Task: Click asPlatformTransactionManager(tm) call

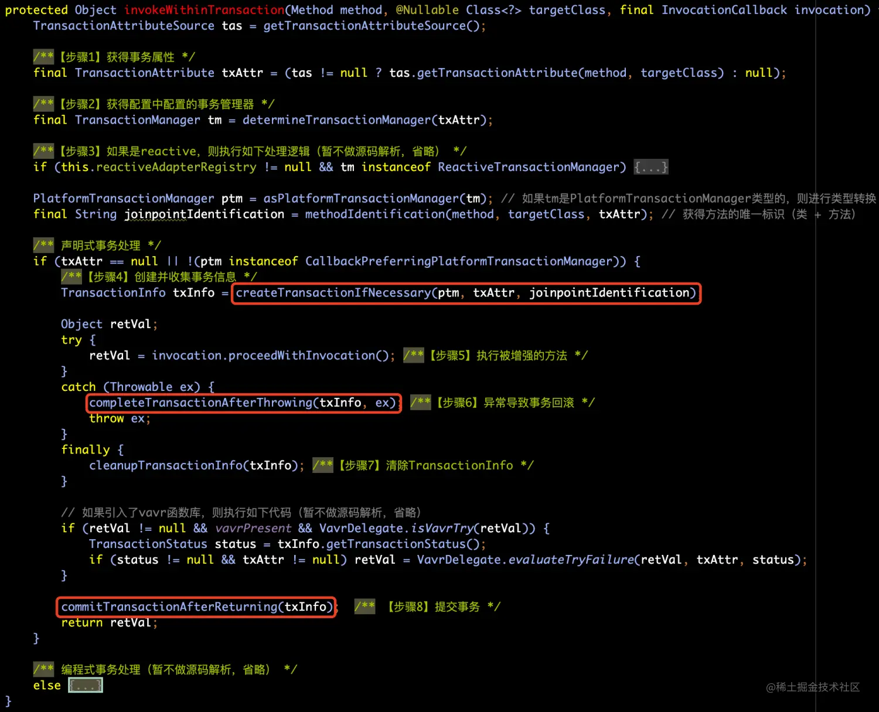Action: click(x=376, y=199)
